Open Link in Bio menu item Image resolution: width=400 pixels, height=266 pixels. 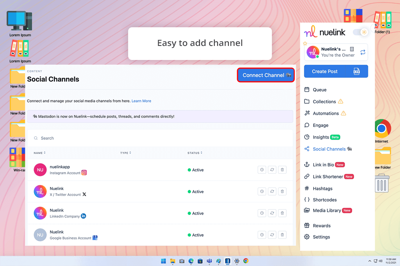tap(325, 165)
